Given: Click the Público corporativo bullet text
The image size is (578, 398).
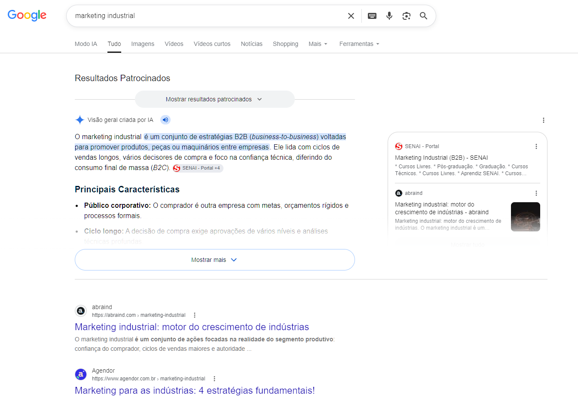Looking at the screenshot, I should click(216, 210).
